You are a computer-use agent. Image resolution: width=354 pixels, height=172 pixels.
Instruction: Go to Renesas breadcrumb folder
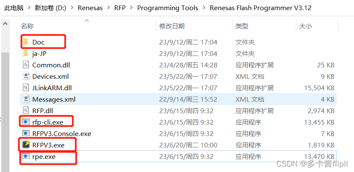tap(90, 8)
